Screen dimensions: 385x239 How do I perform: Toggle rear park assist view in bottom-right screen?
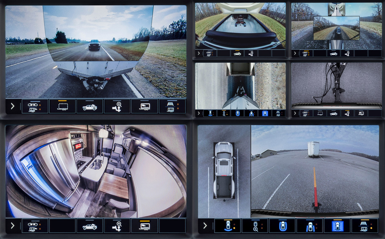point(228,226)
